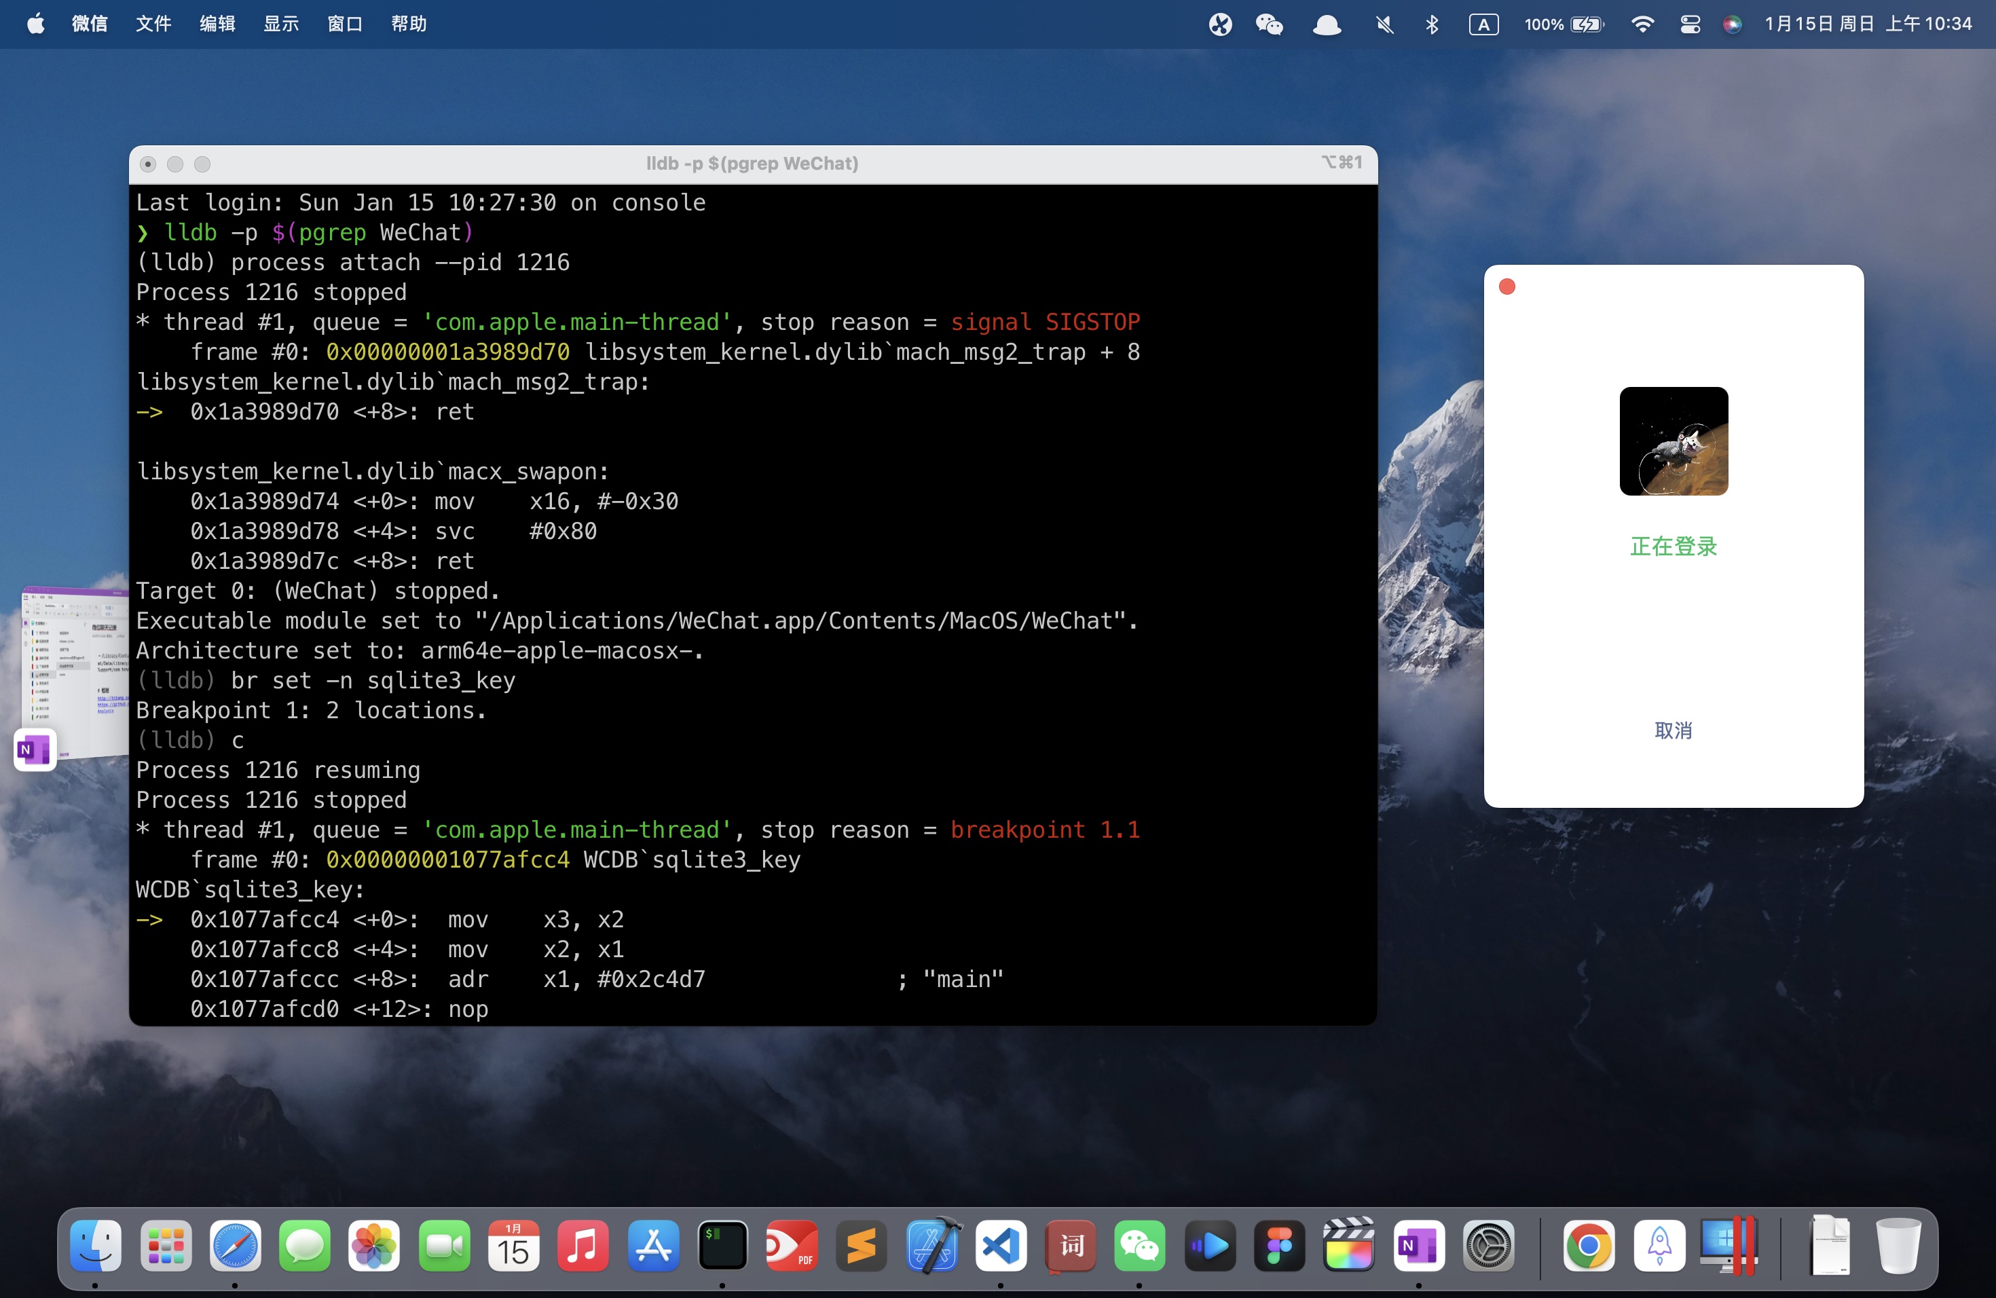Open Finder from the Dock

click(96, 1246)
